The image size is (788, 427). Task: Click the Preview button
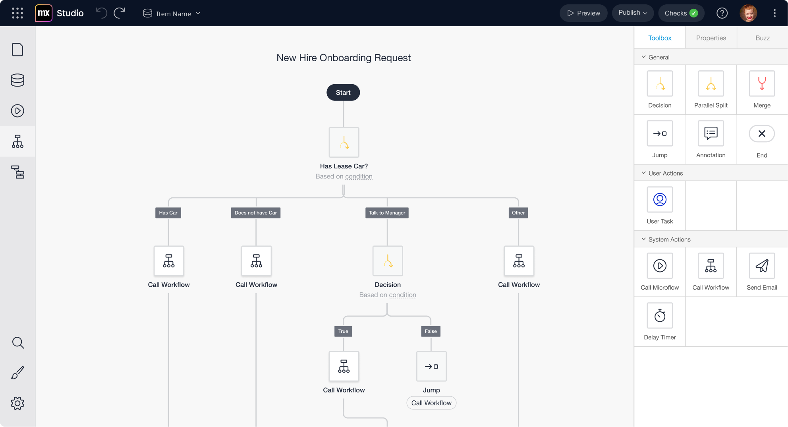click(583, 13)
